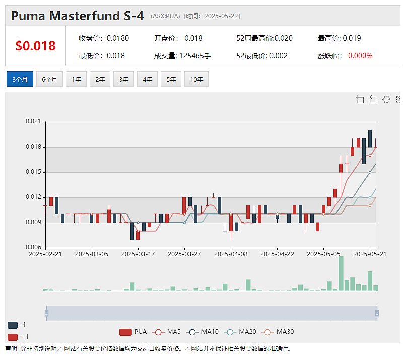Viewport: 406px width, 358px height.
Task: Click the 0.015 y-axis label
Action: pyautogui.click(x=33, y=172)
